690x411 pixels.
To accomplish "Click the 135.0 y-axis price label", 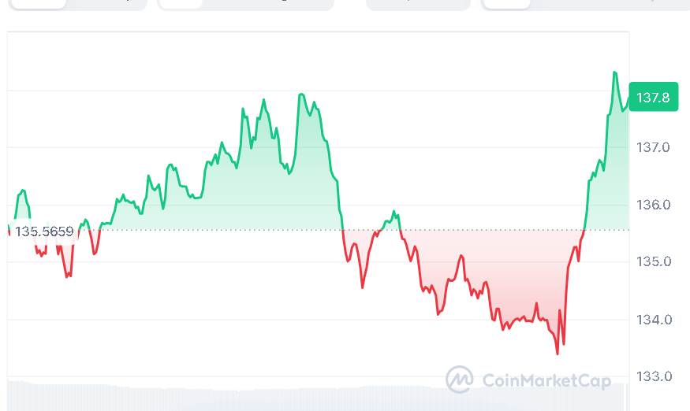I will tap(654, 261).
